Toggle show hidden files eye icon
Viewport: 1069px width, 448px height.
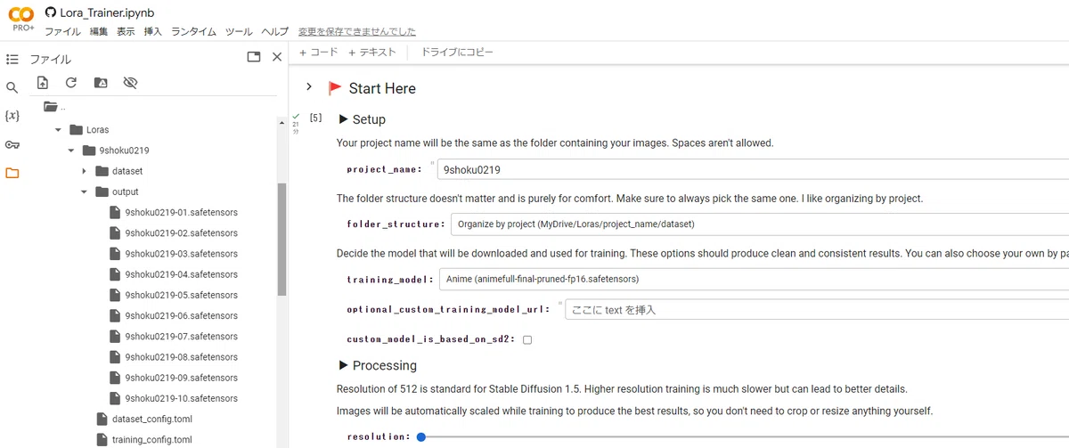point(130,83)
